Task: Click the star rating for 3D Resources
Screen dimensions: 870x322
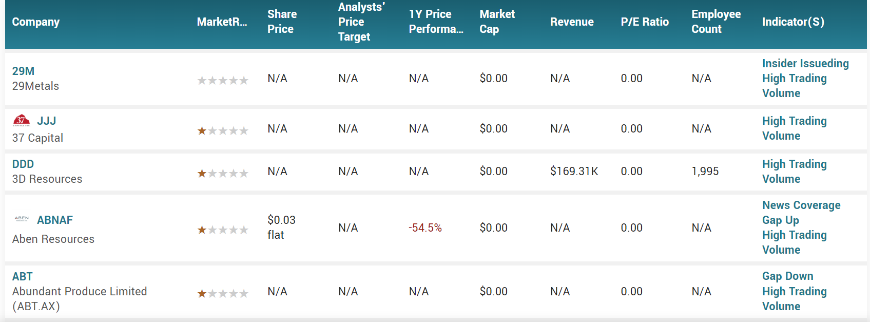Action: [x=223, y=173]
